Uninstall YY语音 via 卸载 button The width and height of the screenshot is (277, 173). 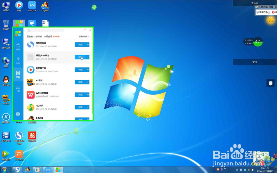(80, 82)
